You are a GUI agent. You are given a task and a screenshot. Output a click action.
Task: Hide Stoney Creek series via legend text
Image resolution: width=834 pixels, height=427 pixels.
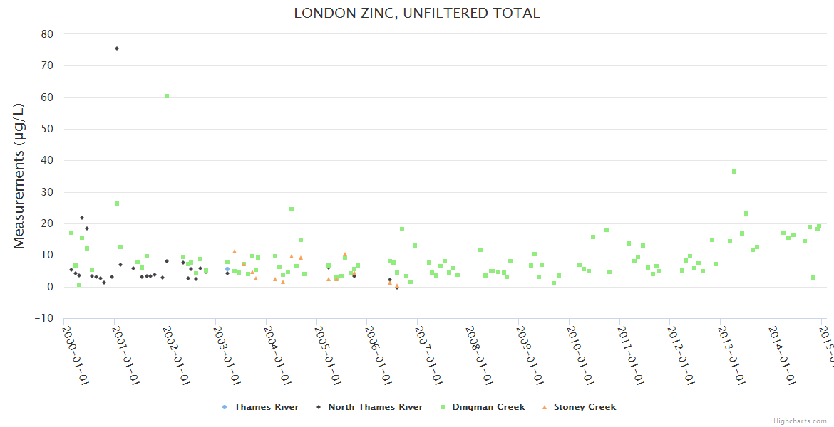coord(585,407)
